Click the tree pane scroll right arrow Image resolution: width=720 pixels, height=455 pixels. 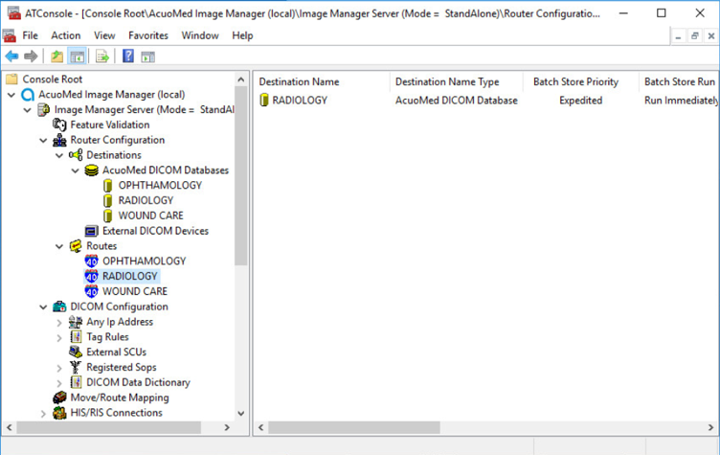227,427
